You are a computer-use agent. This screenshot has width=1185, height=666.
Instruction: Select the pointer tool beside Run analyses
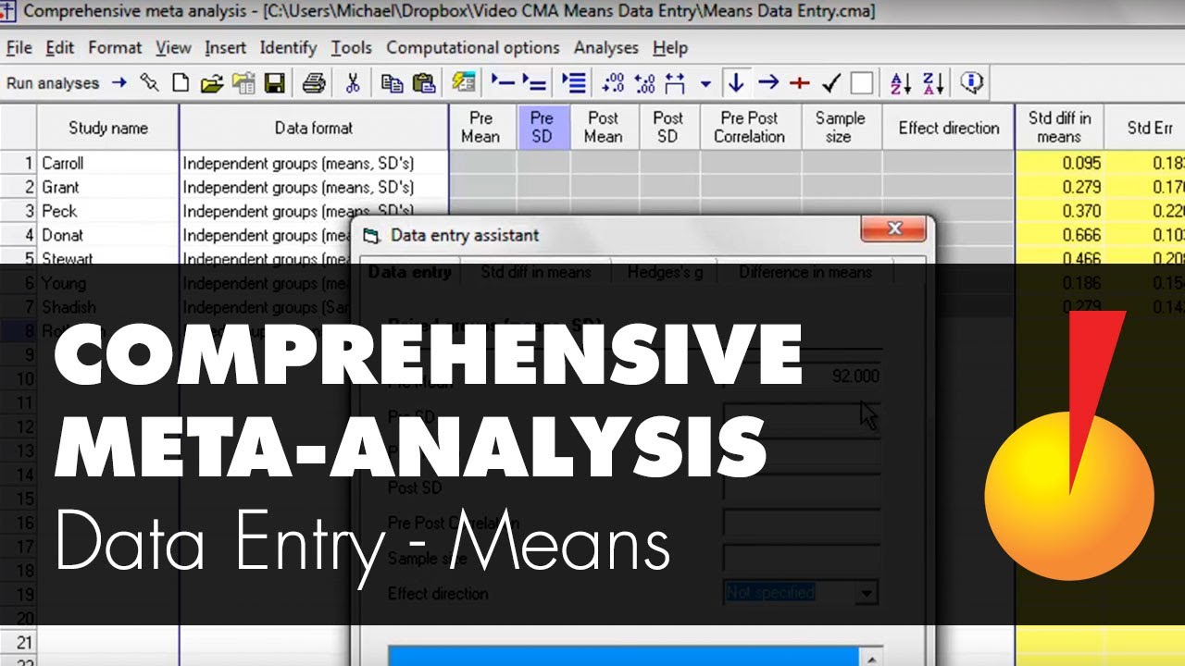[149, 83]
